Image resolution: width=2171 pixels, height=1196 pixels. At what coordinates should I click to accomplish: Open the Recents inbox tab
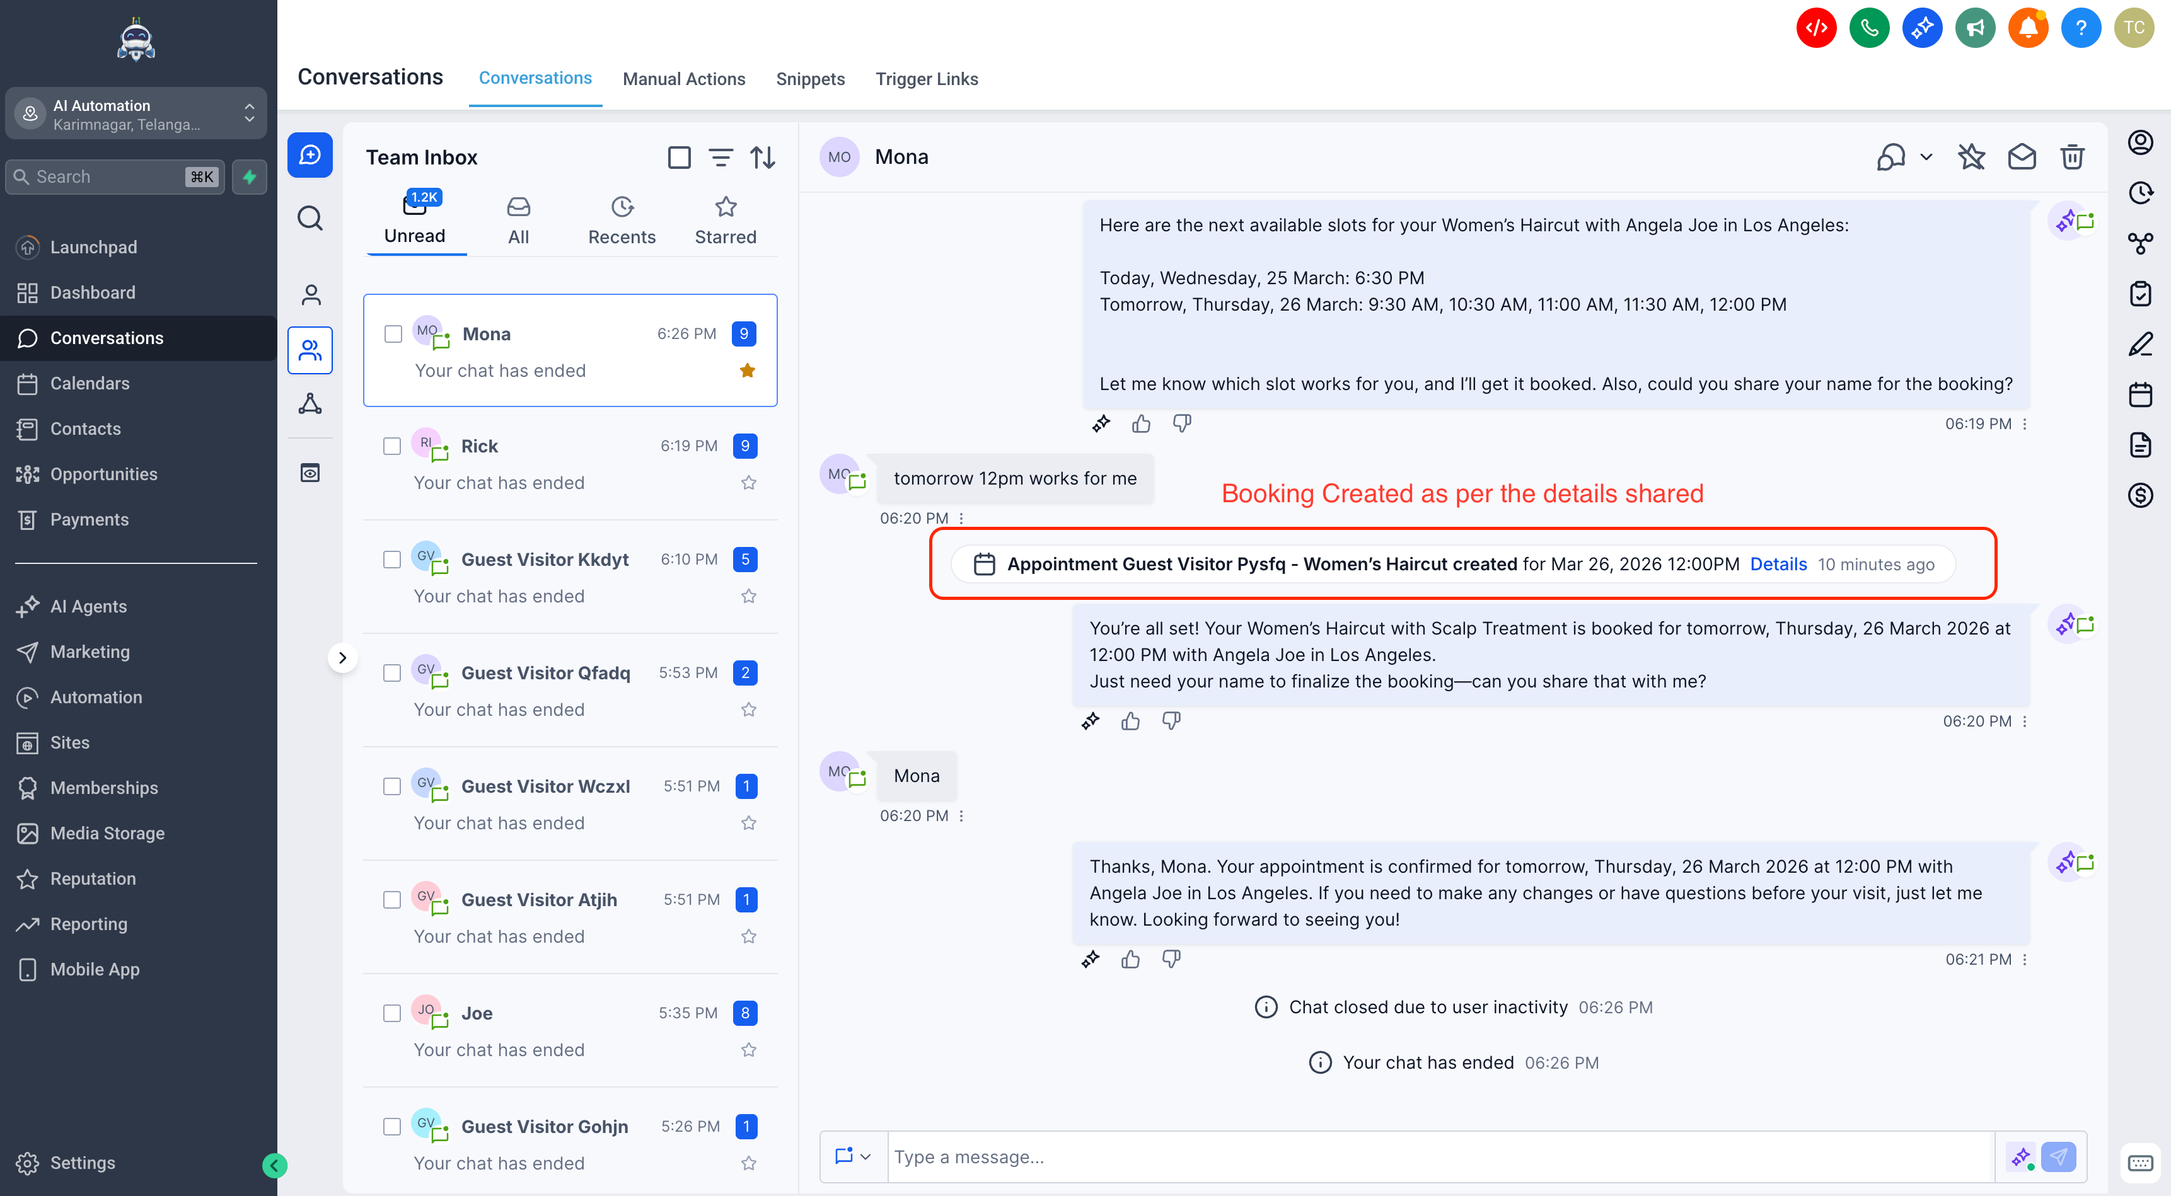click(x=621, y=222)
